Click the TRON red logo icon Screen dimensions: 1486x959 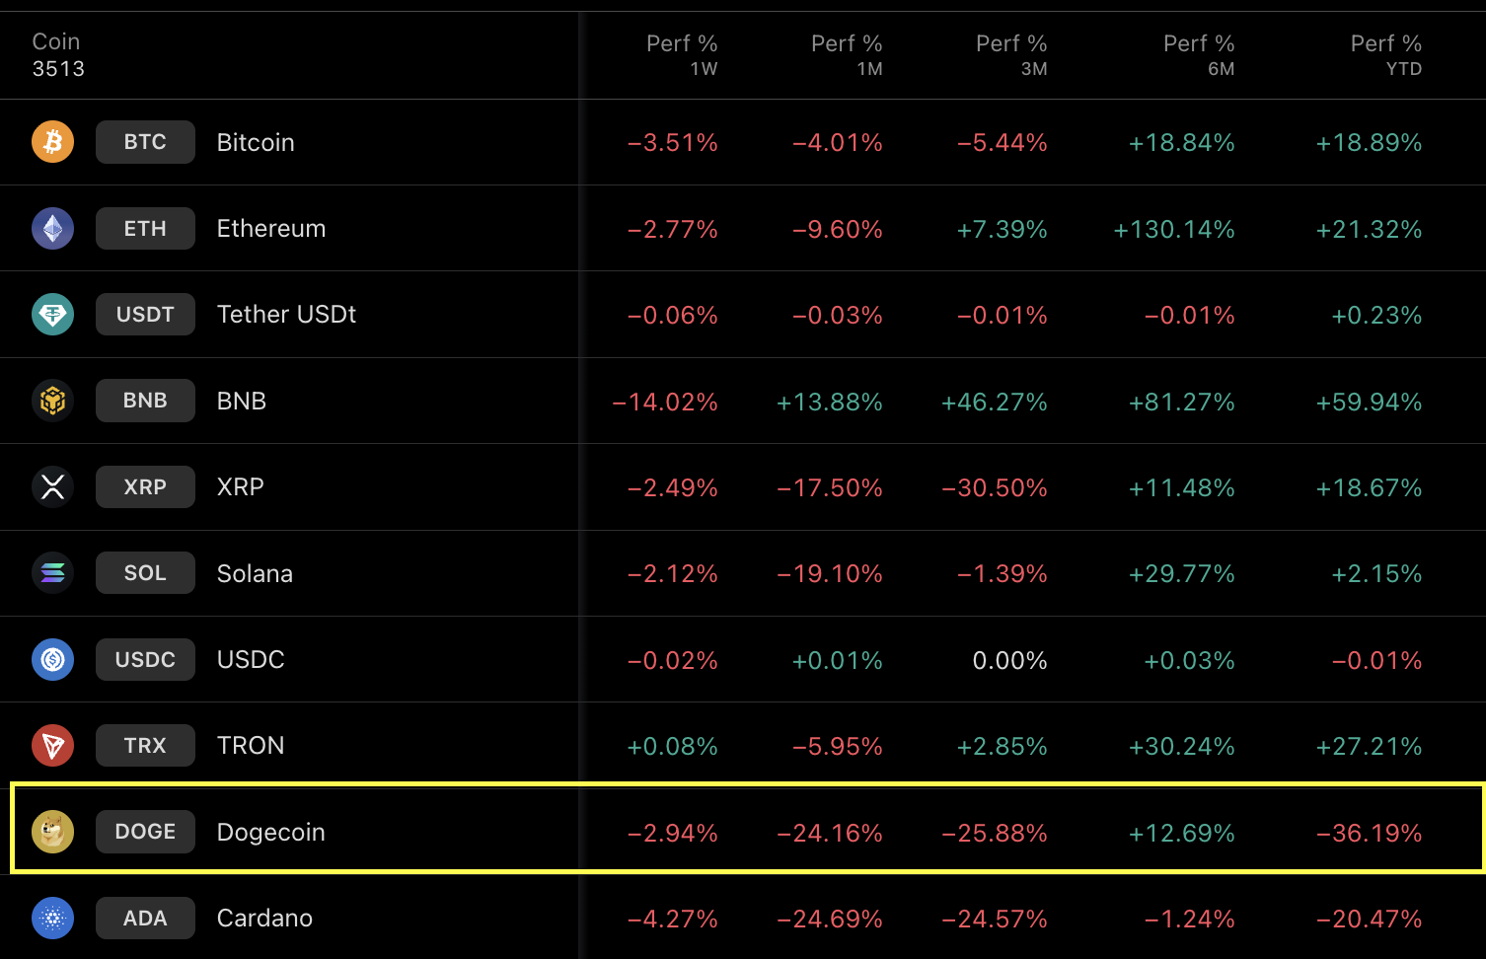click(x=52, y=745)
